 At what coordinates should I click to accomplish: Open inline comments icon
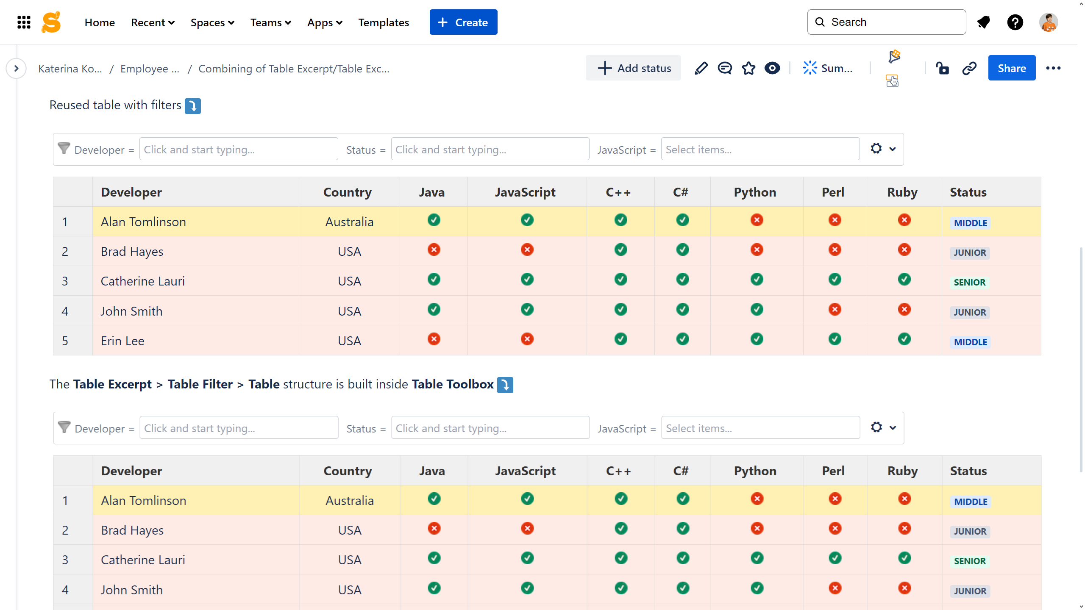click(x=725, y=68)
